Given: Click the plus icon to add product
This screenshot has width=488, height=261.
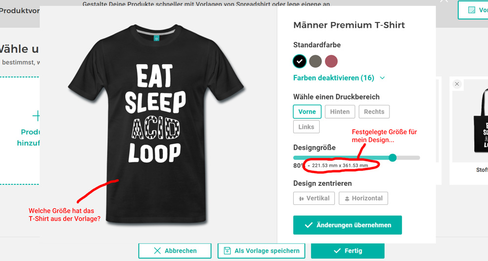Looking at the screenshot, I should (x=36, y=116).
